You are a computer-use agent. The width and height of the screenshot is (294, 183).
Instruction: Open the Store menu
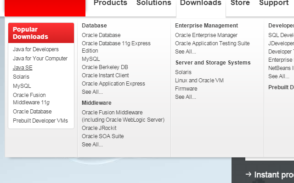pos(240,3)
